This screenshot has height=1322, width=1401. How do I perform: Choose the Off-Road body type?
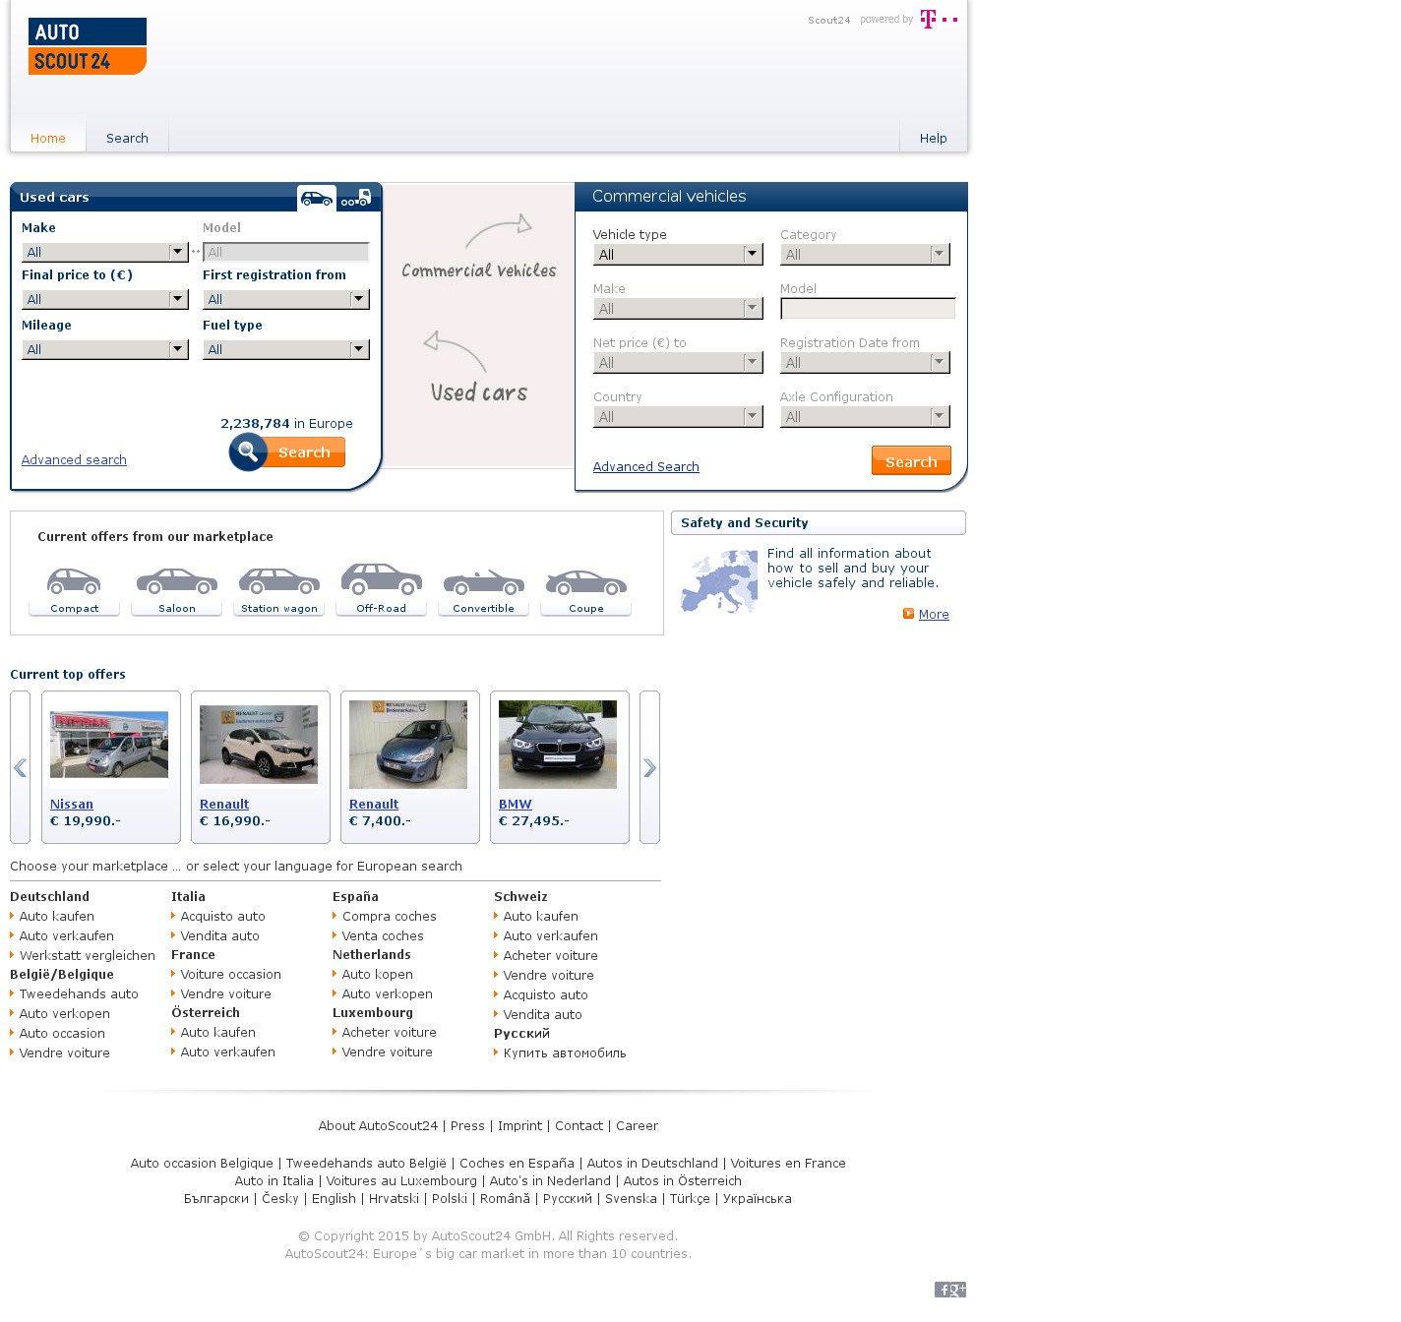click(382, 589)
